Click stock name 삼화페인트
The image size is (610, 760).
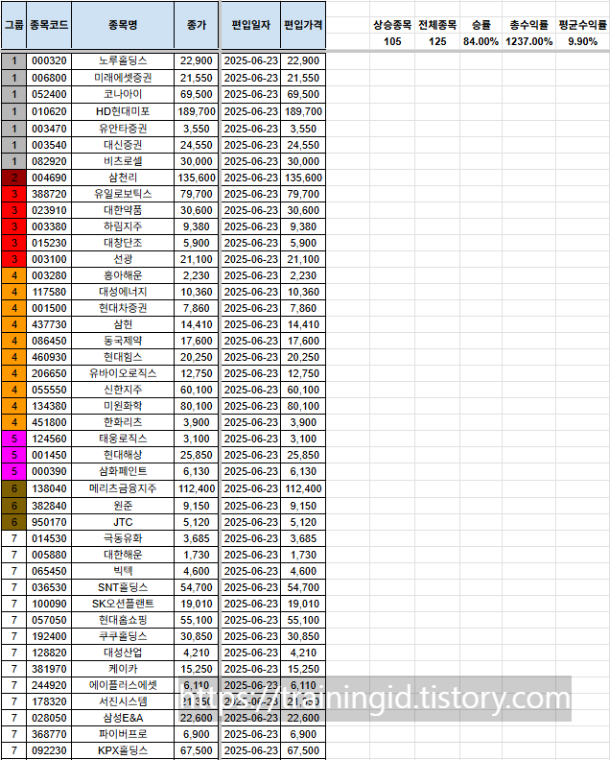tap(123, 471)
